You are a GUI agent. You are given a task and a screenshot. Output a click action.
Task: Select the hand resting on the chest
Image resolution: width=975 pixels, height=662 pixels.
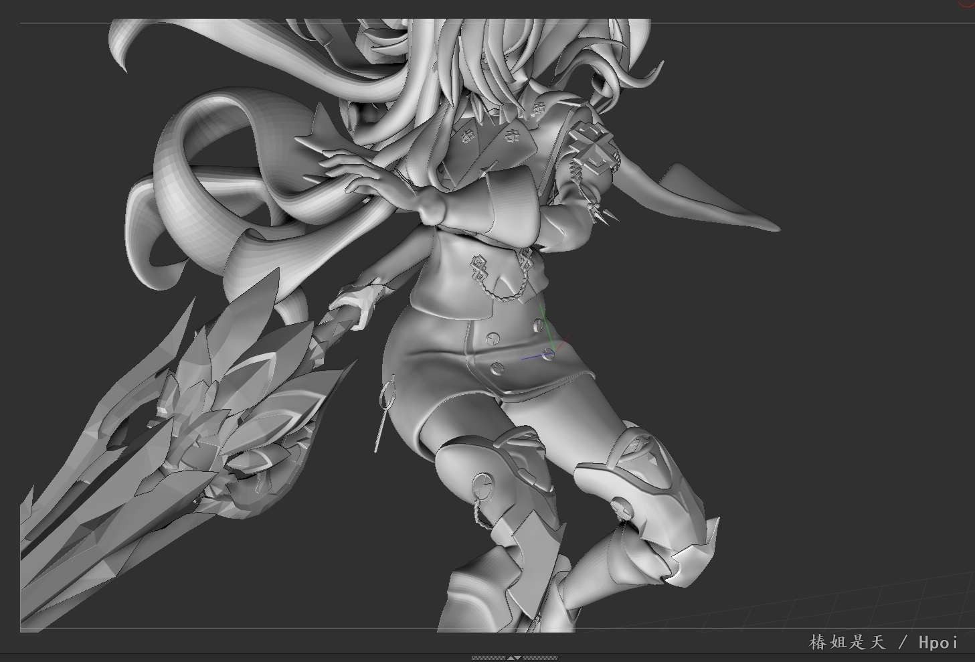point(361,174)
